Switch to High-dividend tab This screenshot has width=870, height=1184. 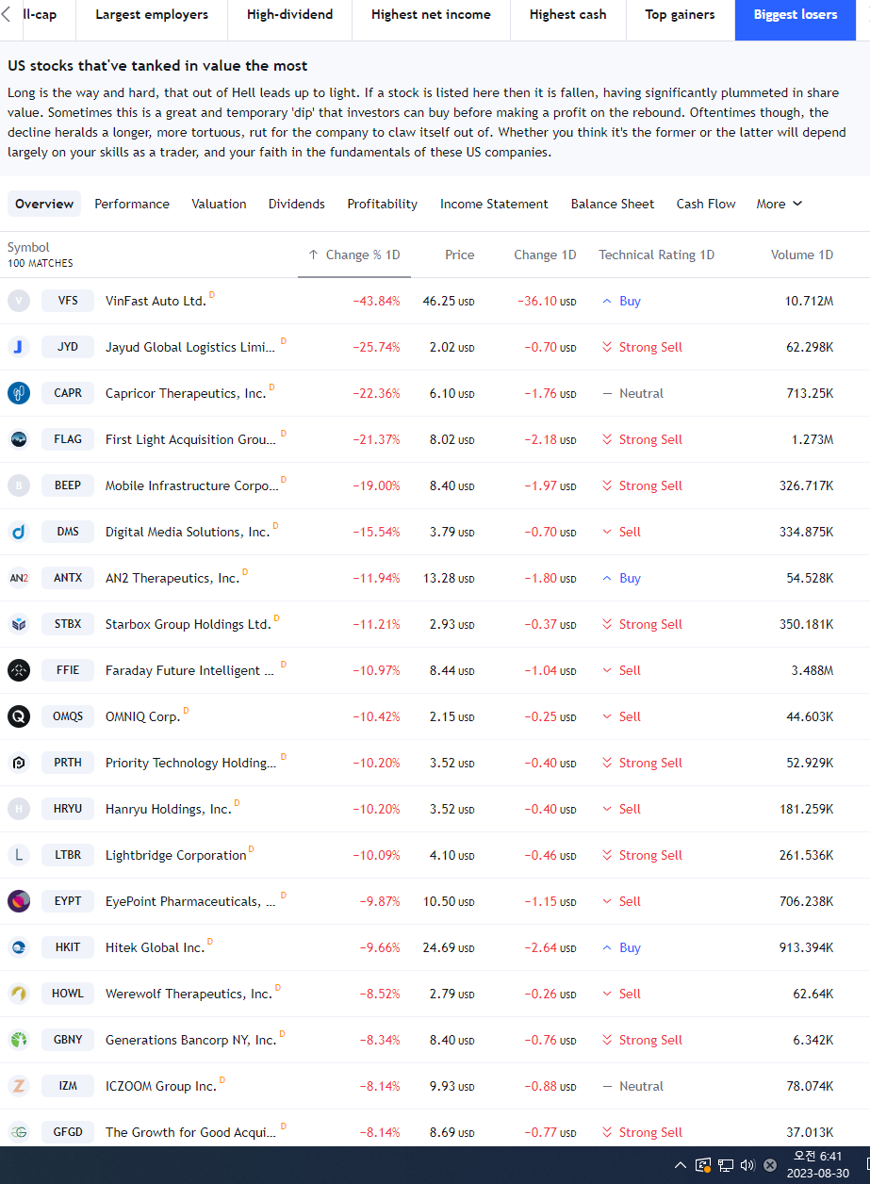[289, 14]
